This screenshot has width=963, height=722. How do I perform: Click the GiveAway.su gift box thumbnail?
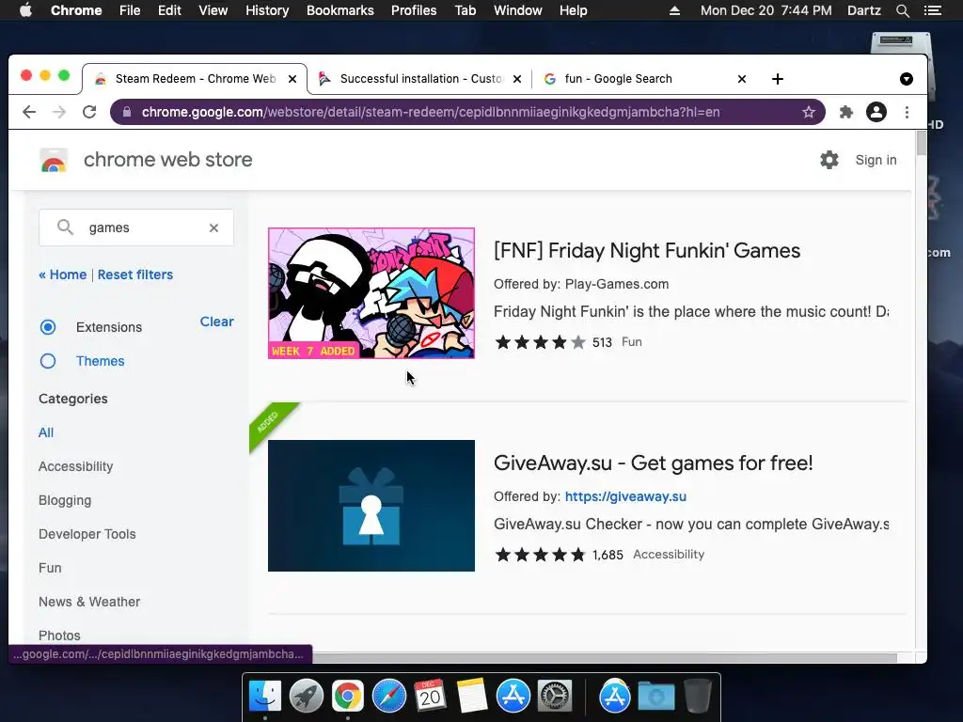tap(371, 505)
